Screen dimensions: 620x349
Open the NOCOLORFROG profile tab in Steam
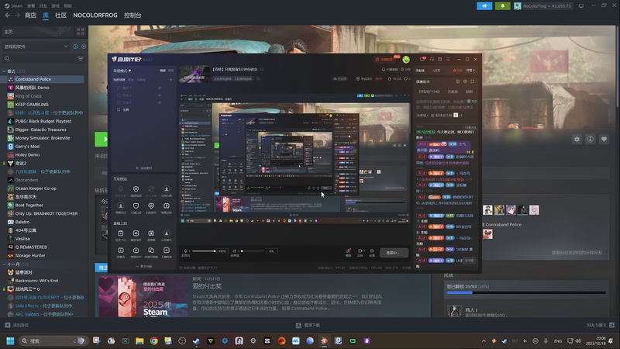tap(95, 15)
